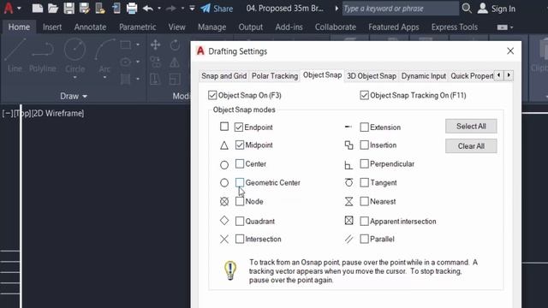Screen dimensions: 548x308
Task: Select the Move tool in Modify panel
Action: coord(156,44)
